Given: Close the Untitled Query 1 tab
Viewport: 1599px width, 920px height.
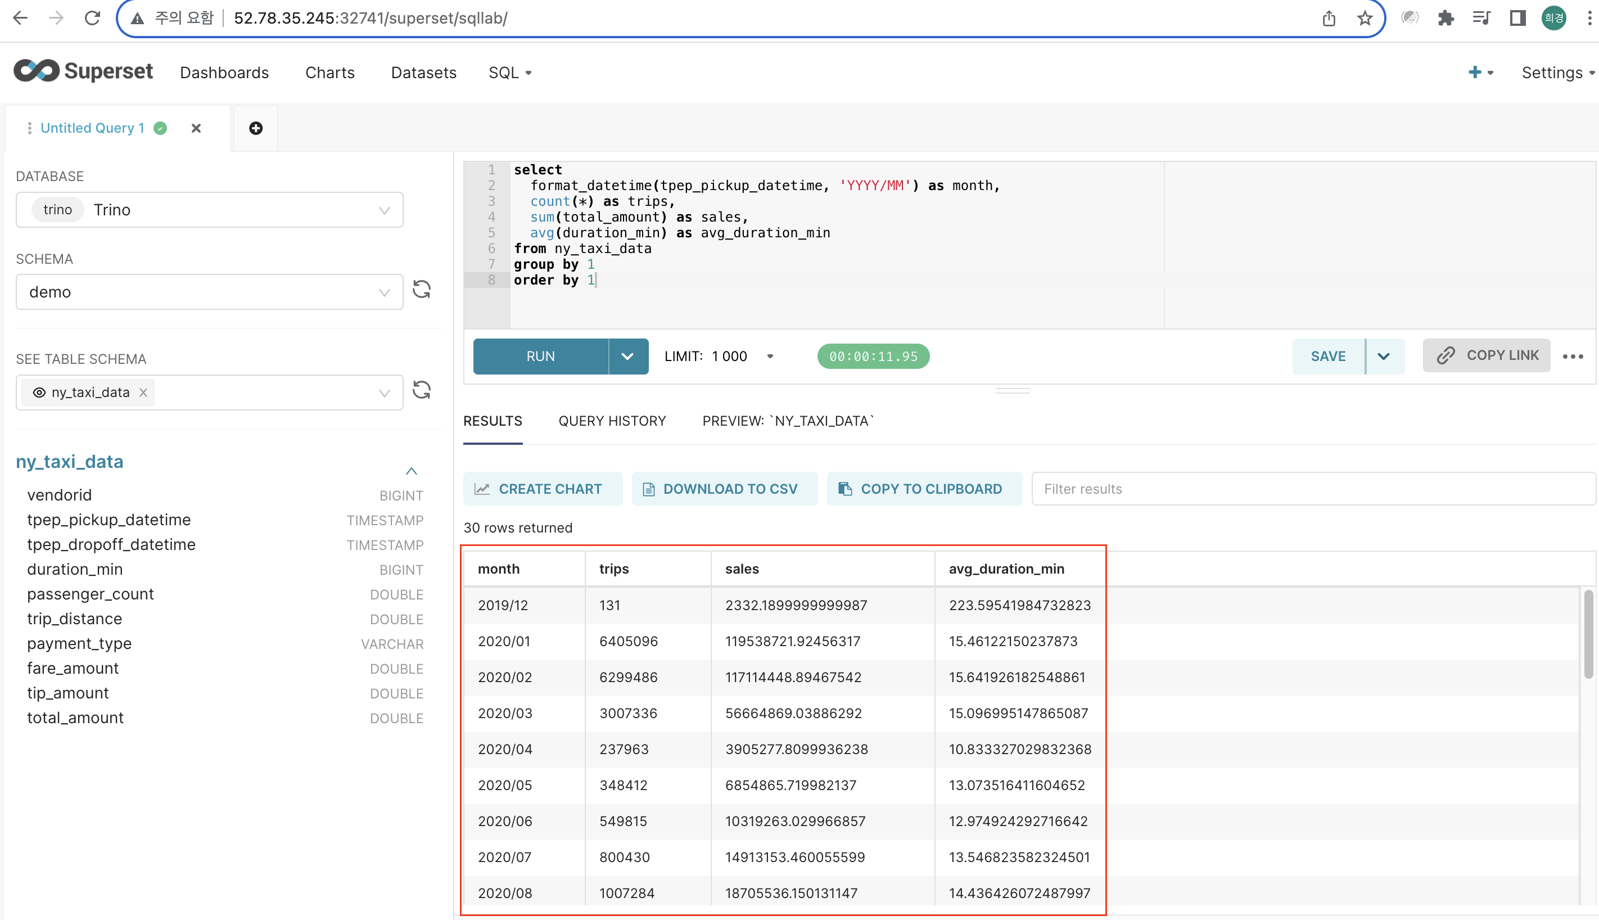Looking at the screenshot, I should [x=196, y=128].
